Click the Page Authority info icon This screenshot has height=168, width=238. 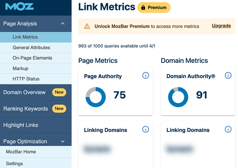[145, 75]
